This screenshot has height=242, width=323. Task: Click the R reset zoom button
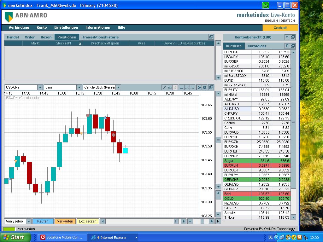(x=218, y=221)
